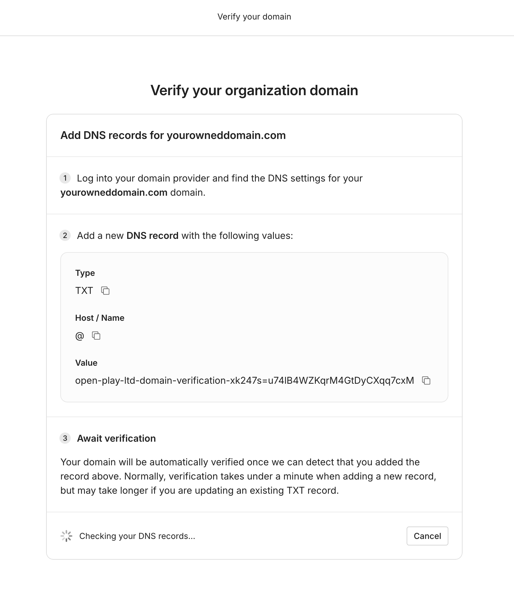The width and height of the screenshot is (514, 596).
Task: Click the 'Verify your domain' page title
Action: point(254,17)
